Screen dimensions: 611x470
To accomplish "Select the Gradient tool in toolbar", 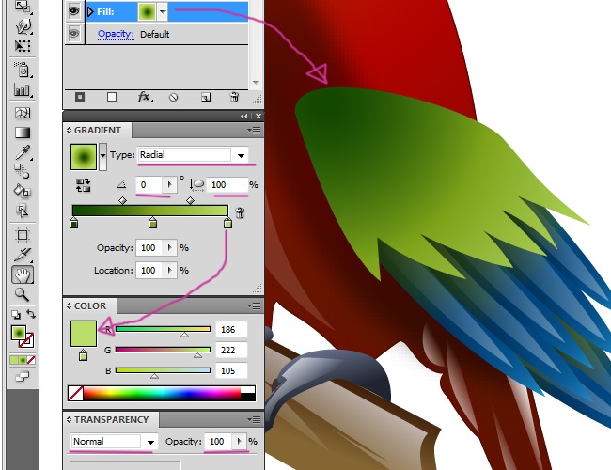I will pyautogui.click(x=23, y=133).
